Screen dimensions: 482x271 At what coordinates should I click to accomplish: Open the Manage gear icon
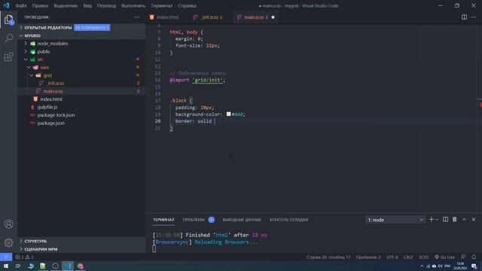click(x=8, y=242)
